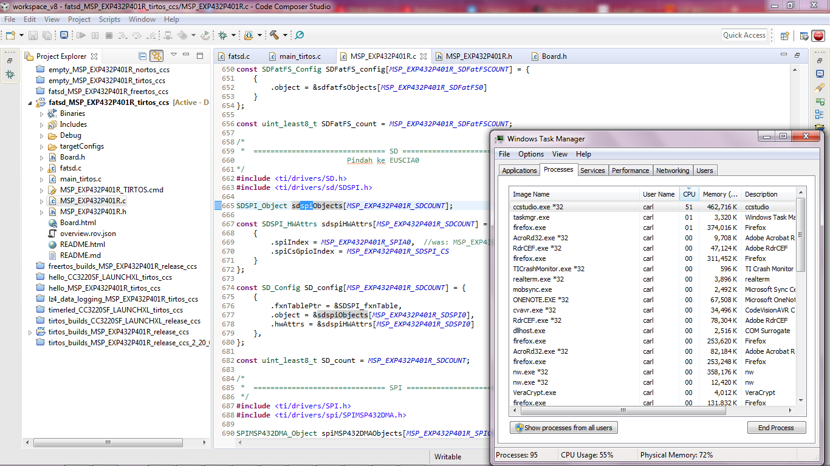
Task: Expand the targetConfigs folder
Action: [41, 146]
